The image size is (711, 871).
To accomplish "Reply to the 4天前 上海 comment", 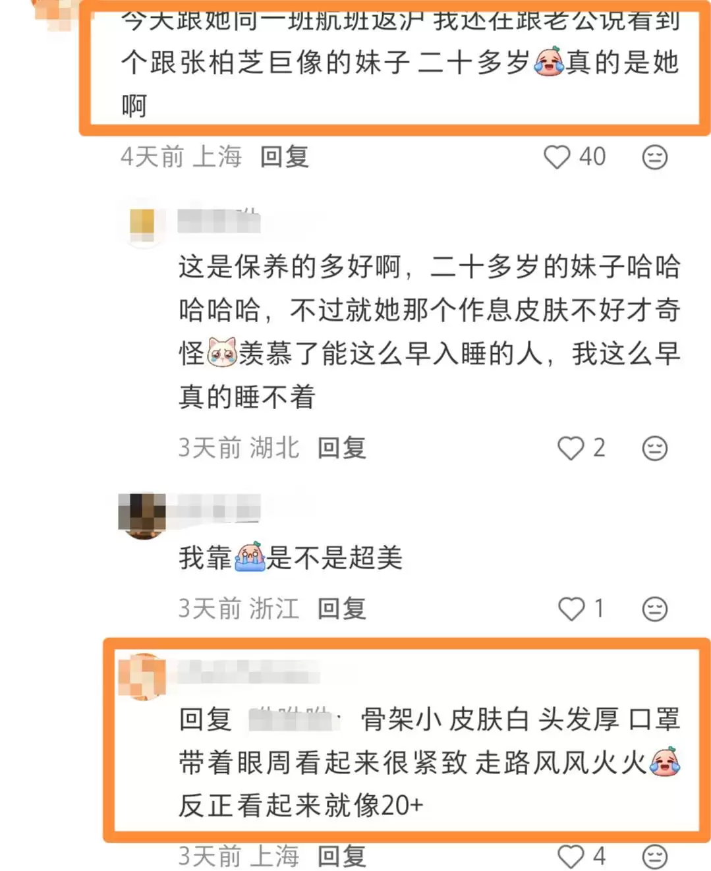I will (284, 157).
